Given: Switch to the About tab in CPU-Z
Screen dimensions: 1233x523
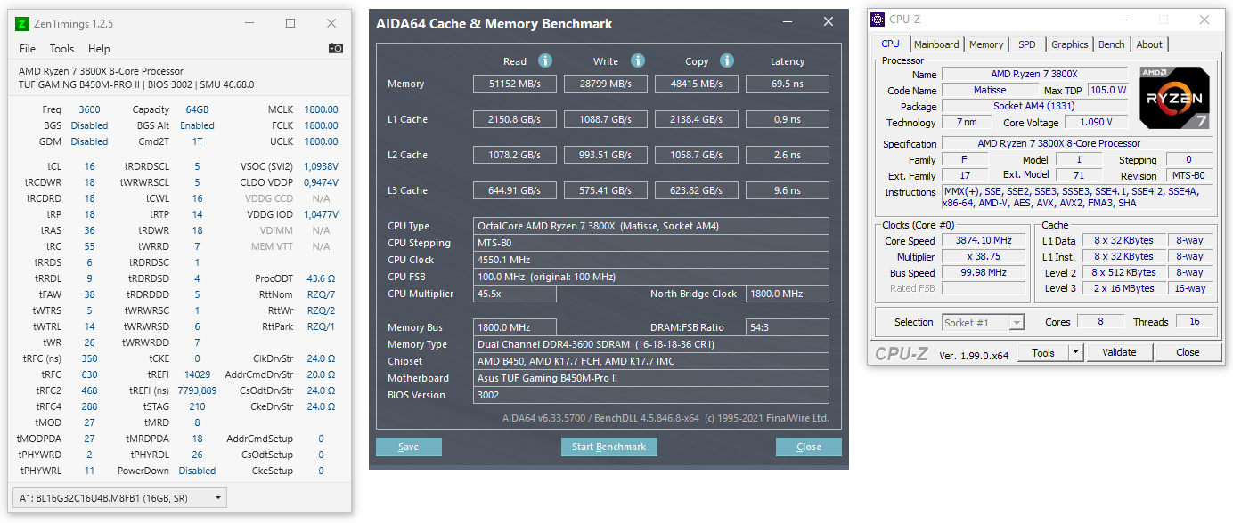Looking at the screenshot, I should [1149, 44].
